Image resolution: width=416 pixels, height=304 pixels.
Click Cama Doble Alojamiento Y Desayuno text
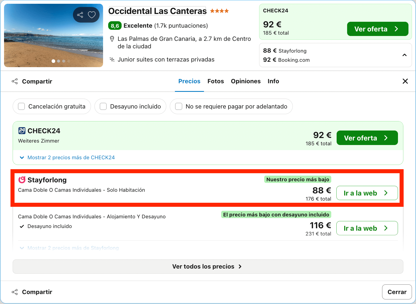(x=92, y=217)
